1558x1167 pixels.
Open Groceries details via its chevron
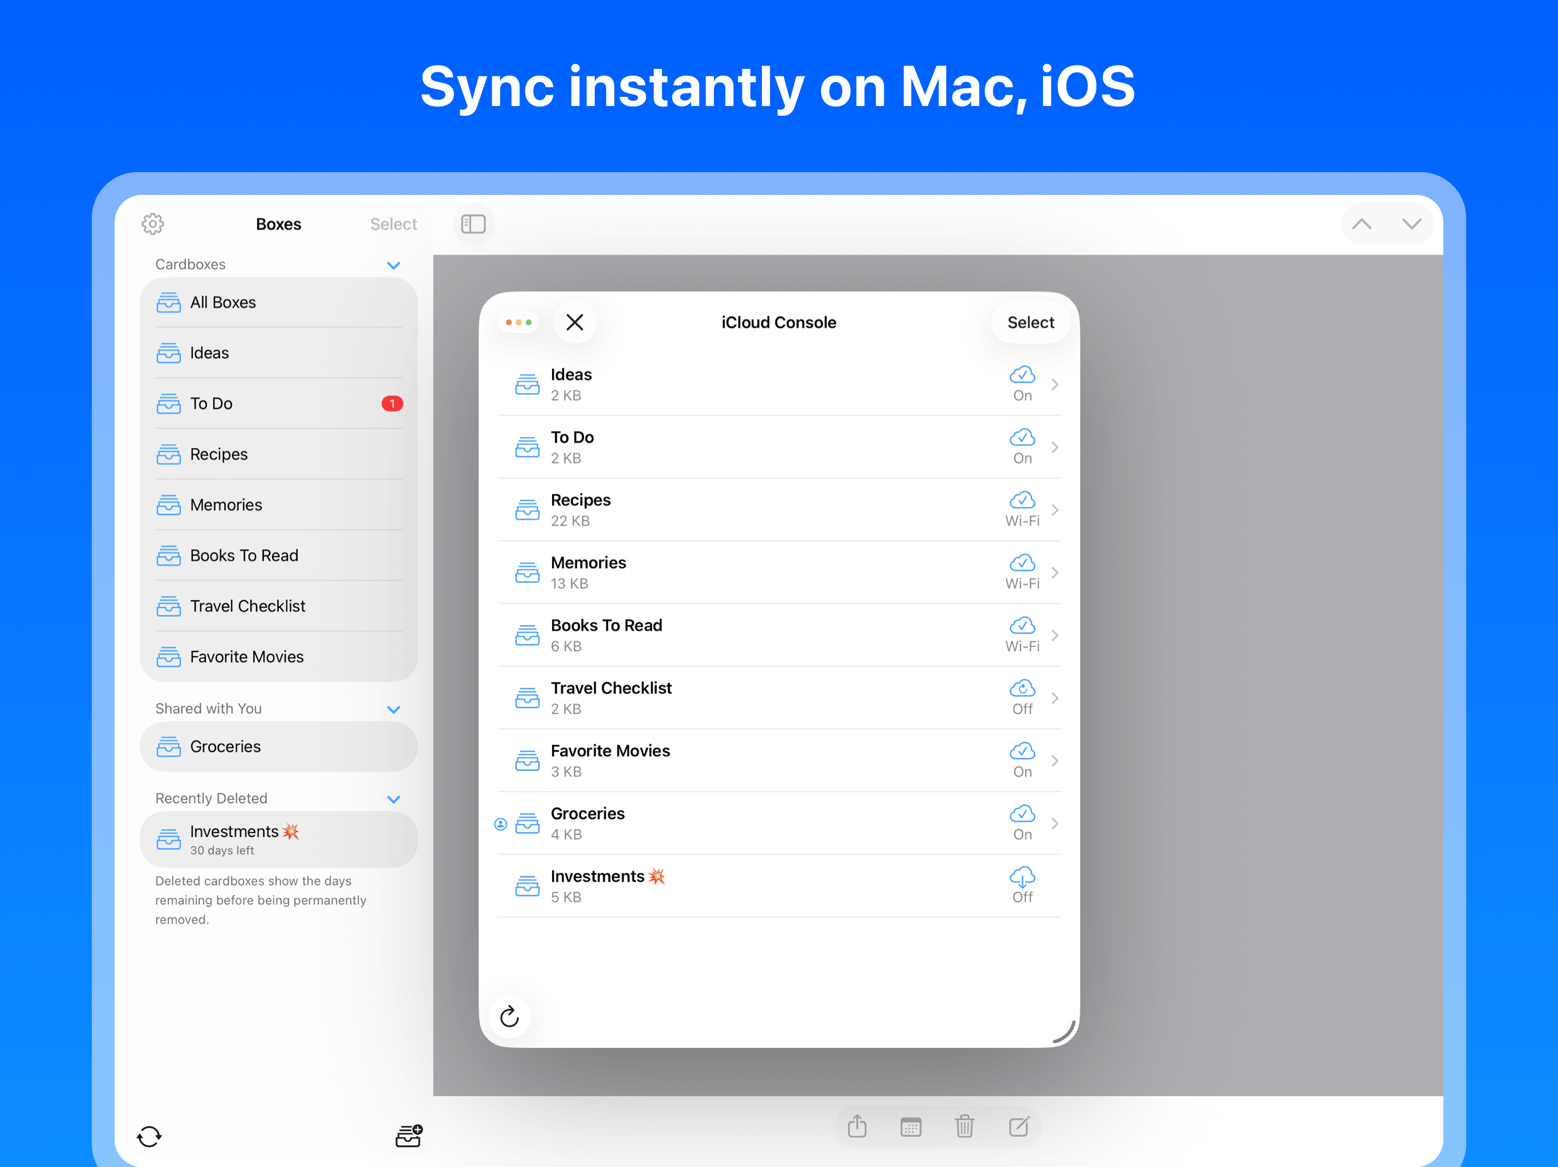(x=1054, y=823)
